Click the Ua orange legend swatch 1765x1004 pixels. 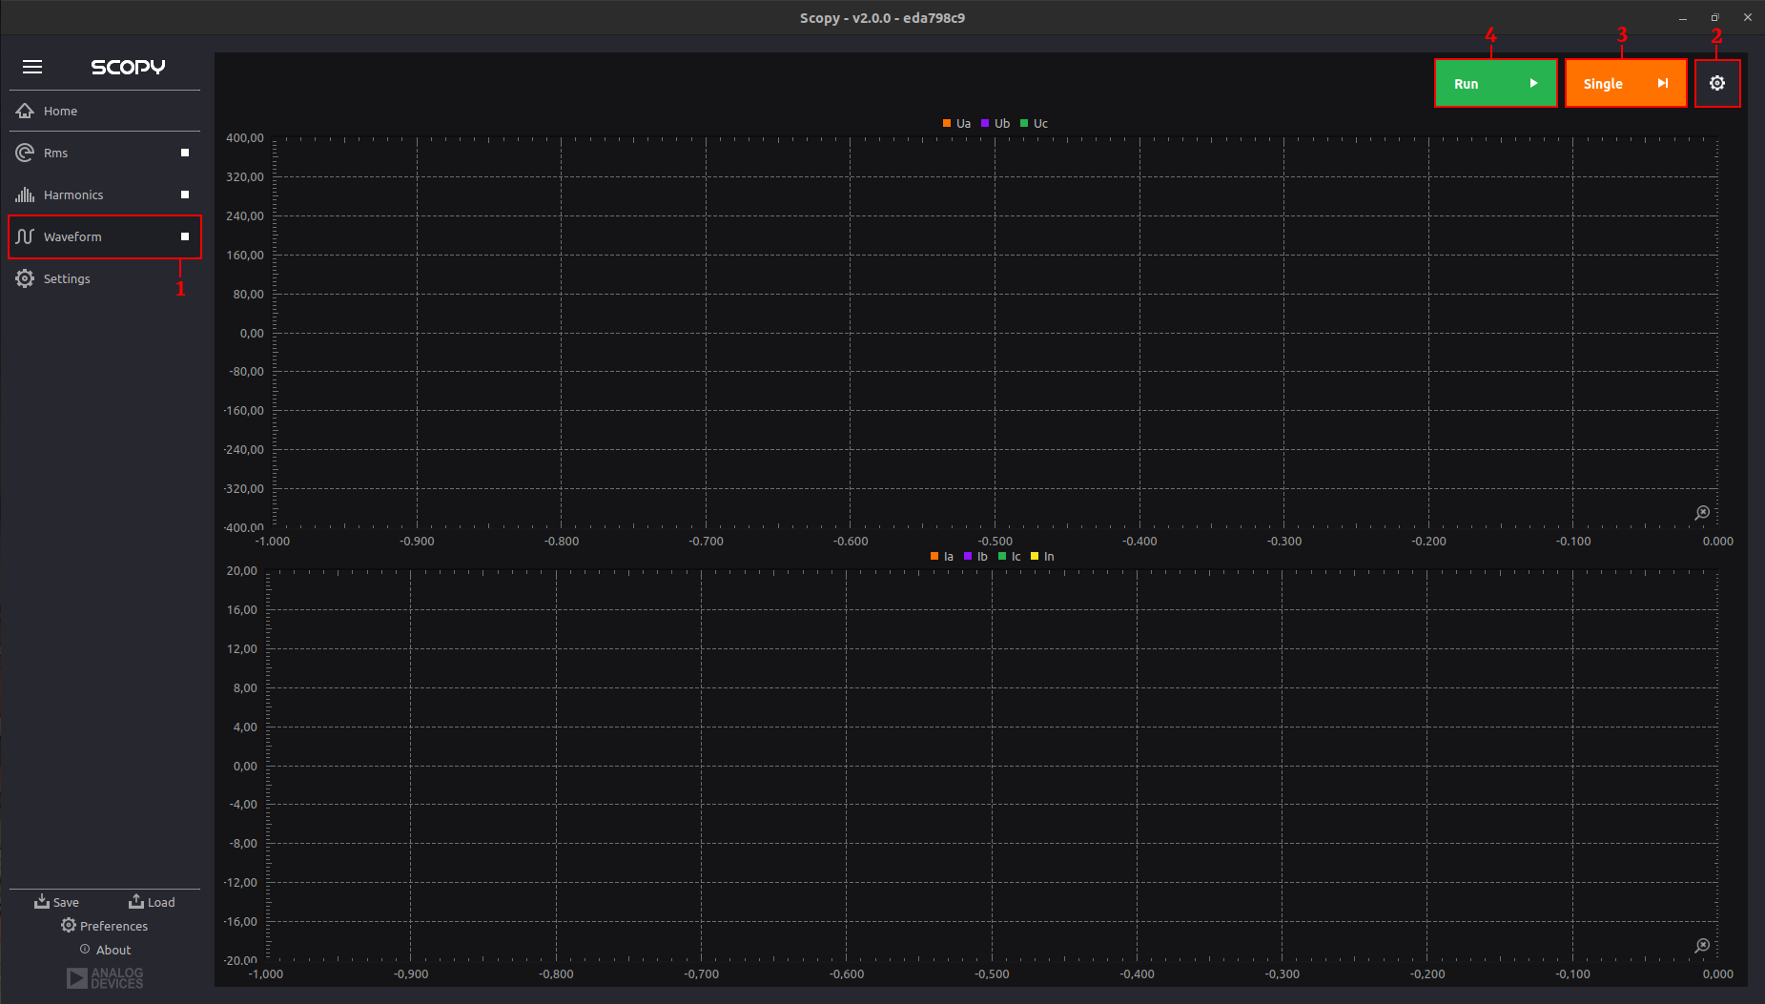coord(947,123)
